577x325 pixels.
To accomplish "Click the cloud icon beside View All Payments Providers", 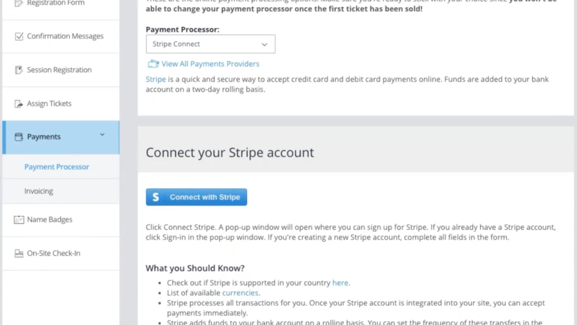I will coord(153,64).
